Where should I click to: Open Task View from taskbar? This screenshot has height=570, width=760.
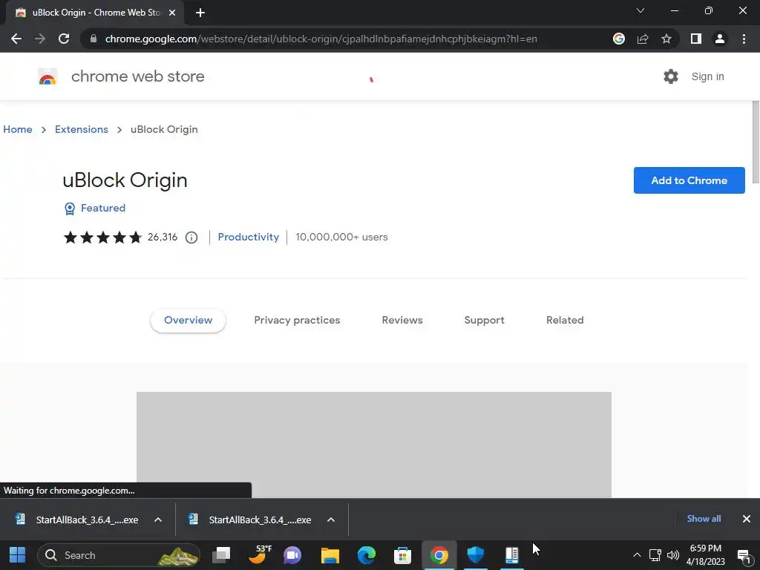pyautogui.click(x=221, y=554)
